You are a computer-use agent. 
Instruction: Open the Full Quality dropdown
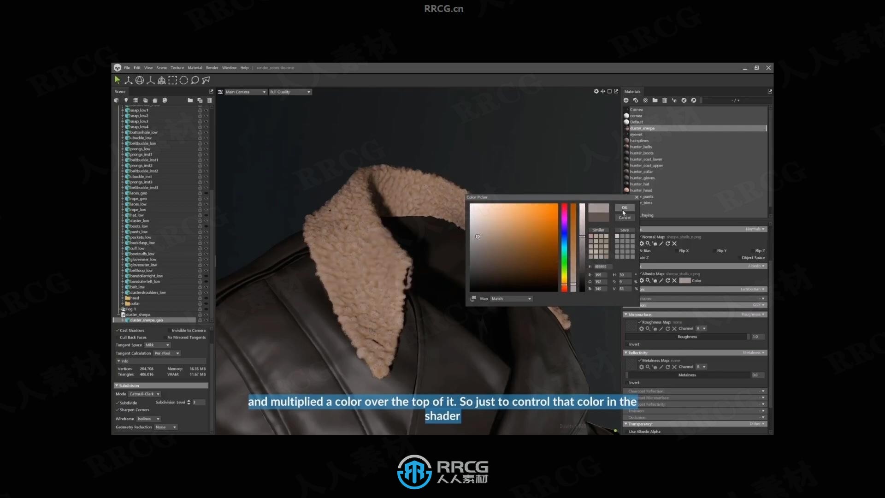click(x=290, y=92)
